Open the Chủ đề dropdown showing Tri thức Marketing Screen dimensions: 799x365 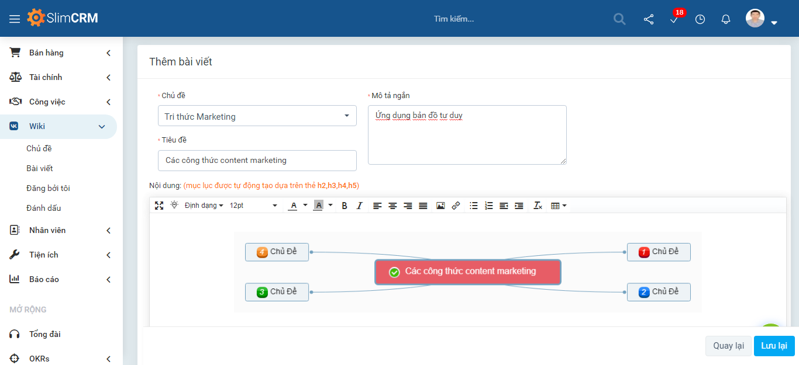pos(257,116)
